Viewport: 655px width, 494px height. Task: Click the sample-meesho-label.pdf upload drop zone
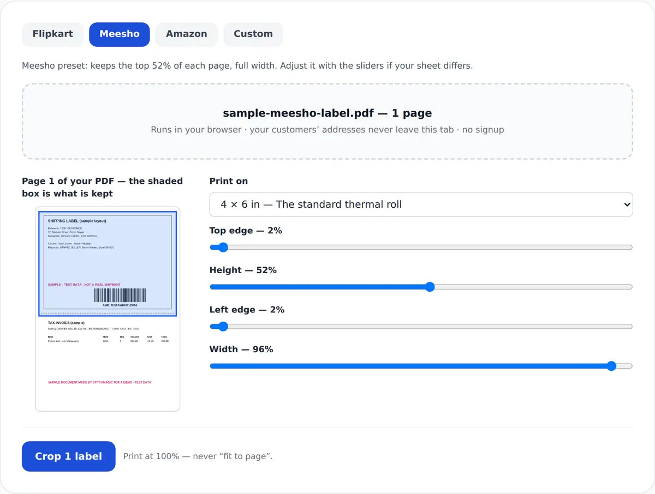tap(327, 122)
